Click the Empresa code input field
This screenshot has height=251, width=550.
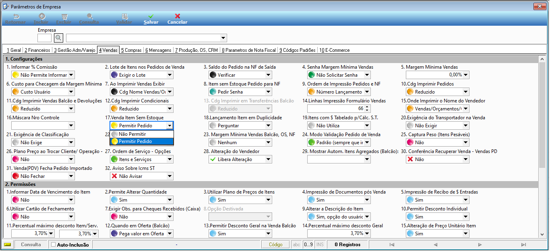pyautogui.click(x=44, y=38)
